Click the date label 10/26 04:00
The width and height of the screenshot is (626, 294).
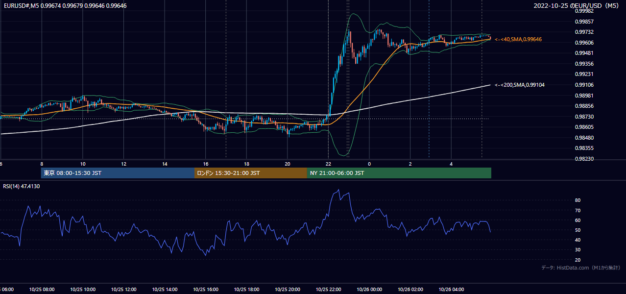(x=452, y=289)
